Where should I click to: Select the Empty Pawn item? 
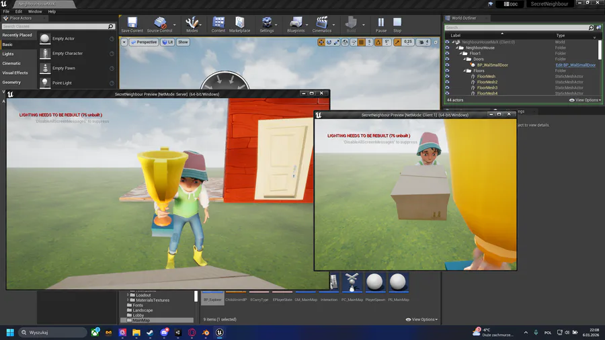tap(77, 69)
